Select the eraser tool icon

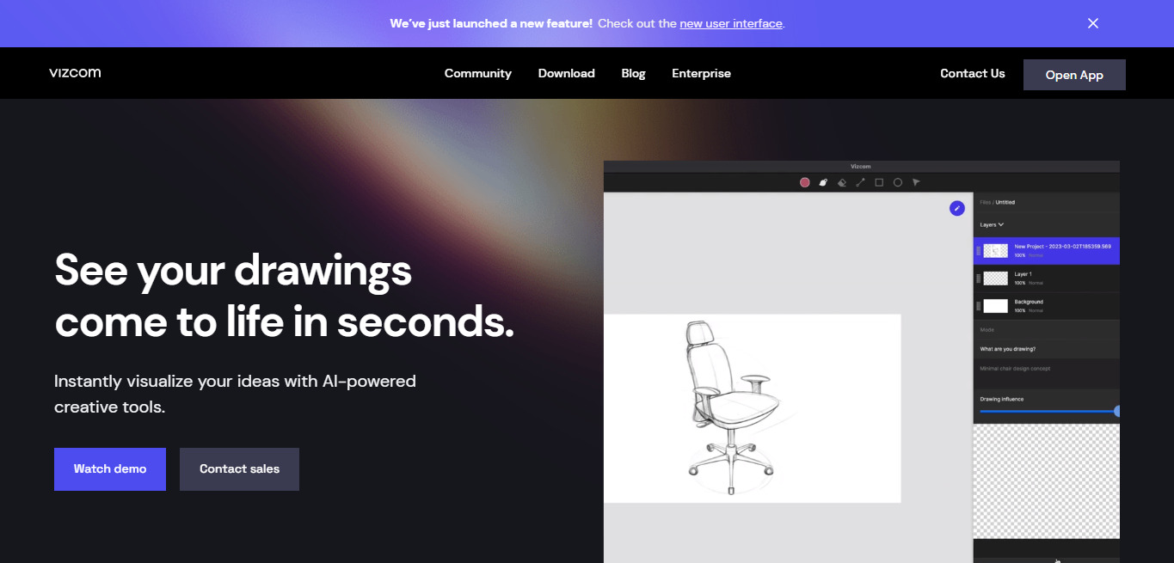tap(842, 182)
